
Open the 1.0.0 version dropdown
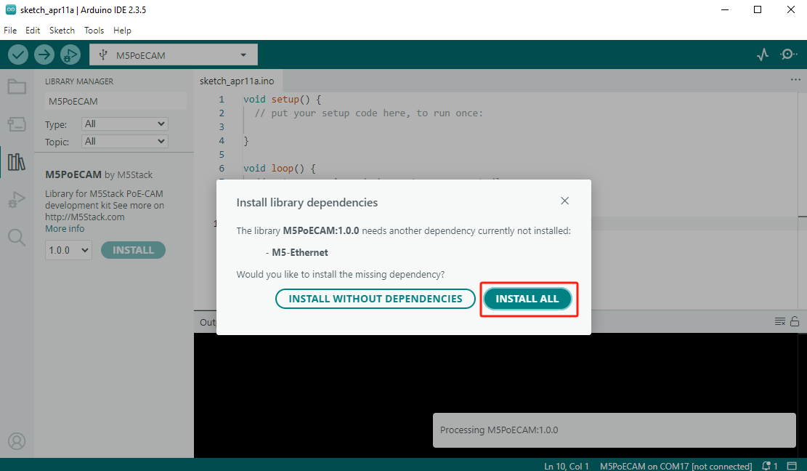pos(68,250)
